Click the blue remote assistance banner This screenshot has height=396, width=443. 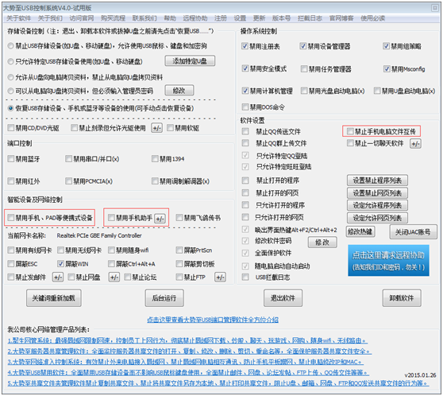388,260
